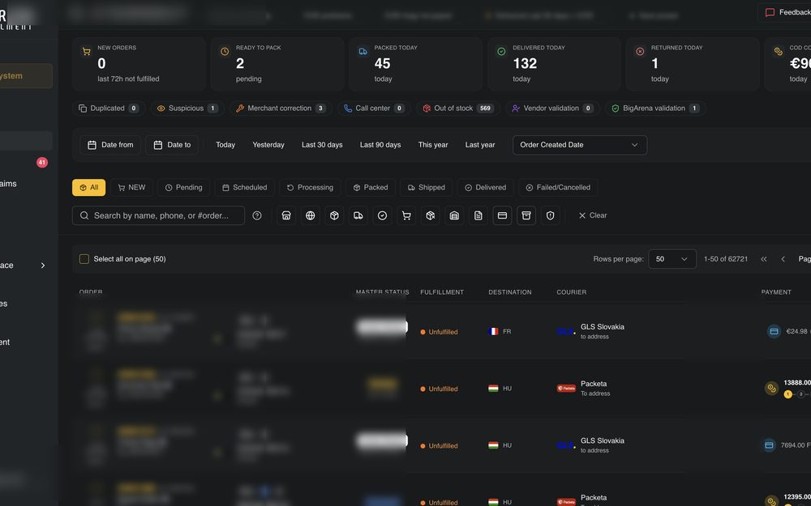Click New Orders cart icon card
The width and height of the screenshot is (811, 506).
coord(87,52)
